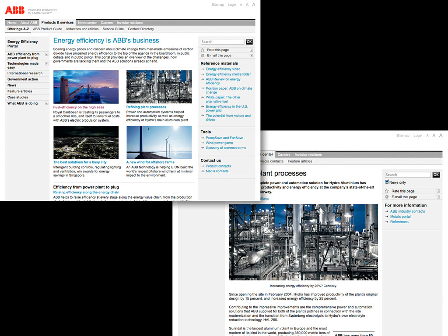This screenshot has width=448, height=336.
Task: Expand ABB efficiency from power plant to plug
Action: (x=46, y=54)
